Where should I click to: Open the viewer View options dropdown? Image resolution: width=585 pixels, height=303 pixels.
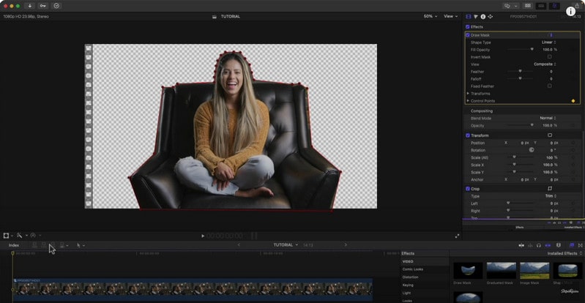(450, 16)
